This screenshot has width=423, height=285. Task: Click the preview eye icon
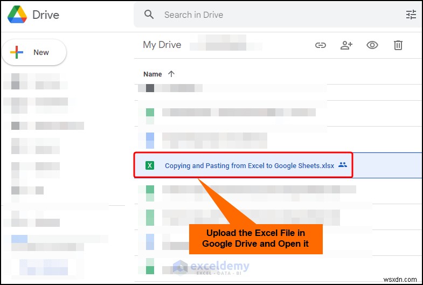[372, 45]
